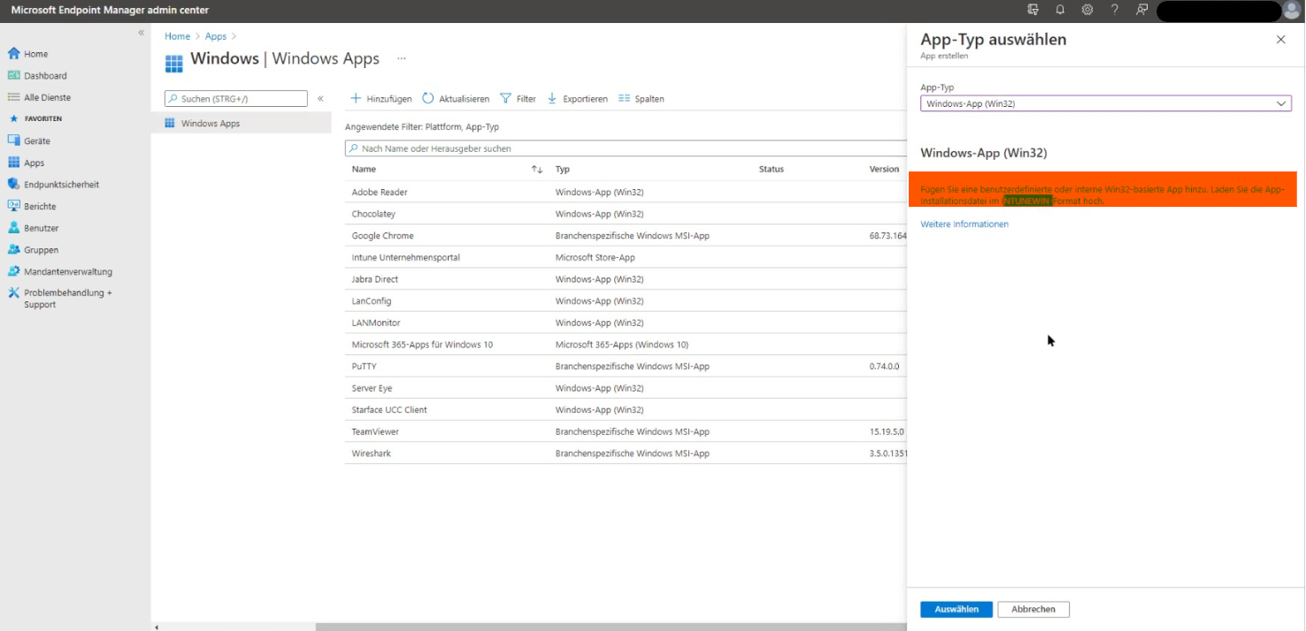Click the Apps breadcrumb link
The height and width of the screenshot is (631, 1306).
216,36
